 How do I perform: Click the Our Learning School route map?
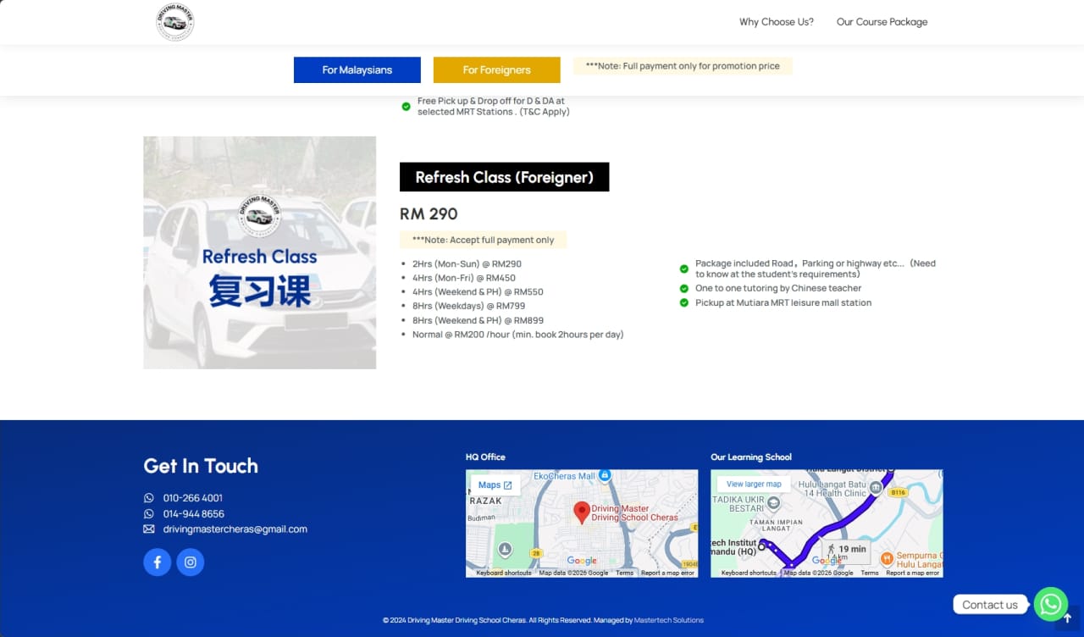(x=827, y=523)
